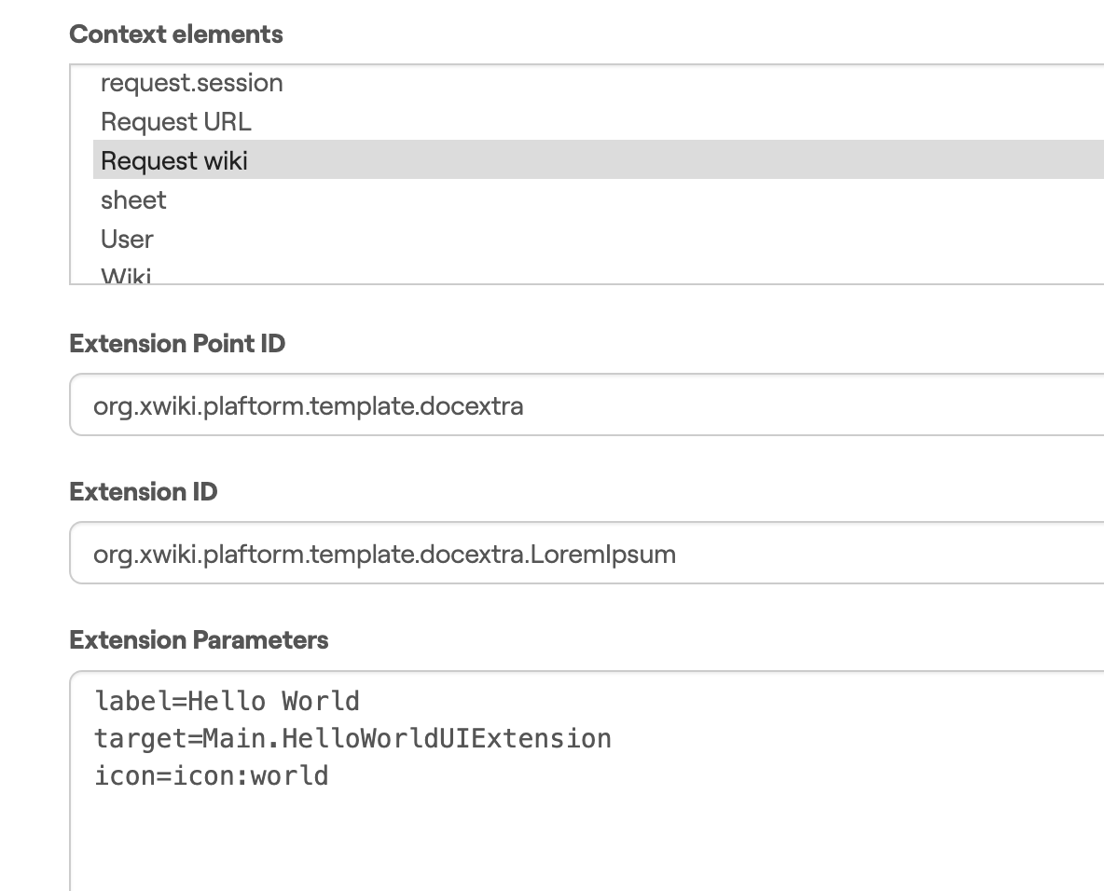1104x891 pixels.
Task: Click HelloWorldUIExtension text in parameters textarea
Action: coord(446,738)
